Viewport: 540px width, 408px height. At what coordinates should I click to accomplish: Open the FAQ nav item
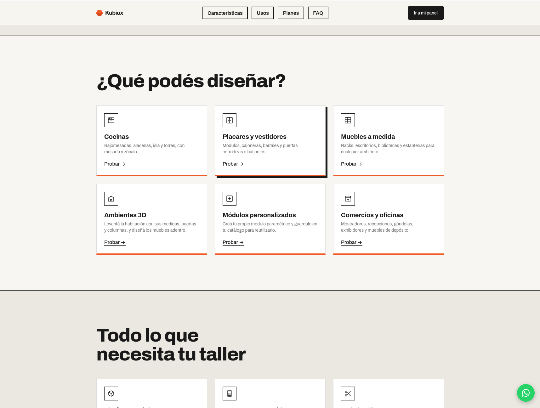click(318, 13)
